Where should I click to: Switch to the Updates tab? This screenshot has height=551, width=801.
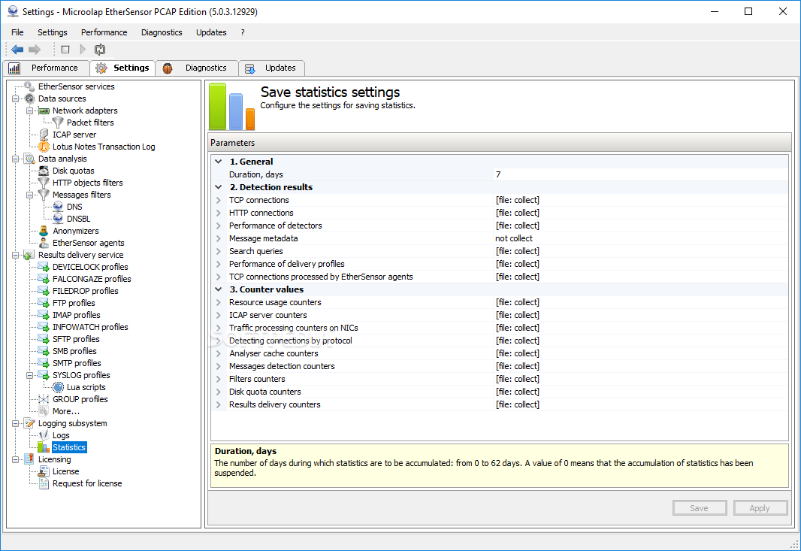[x=272, y=68]
